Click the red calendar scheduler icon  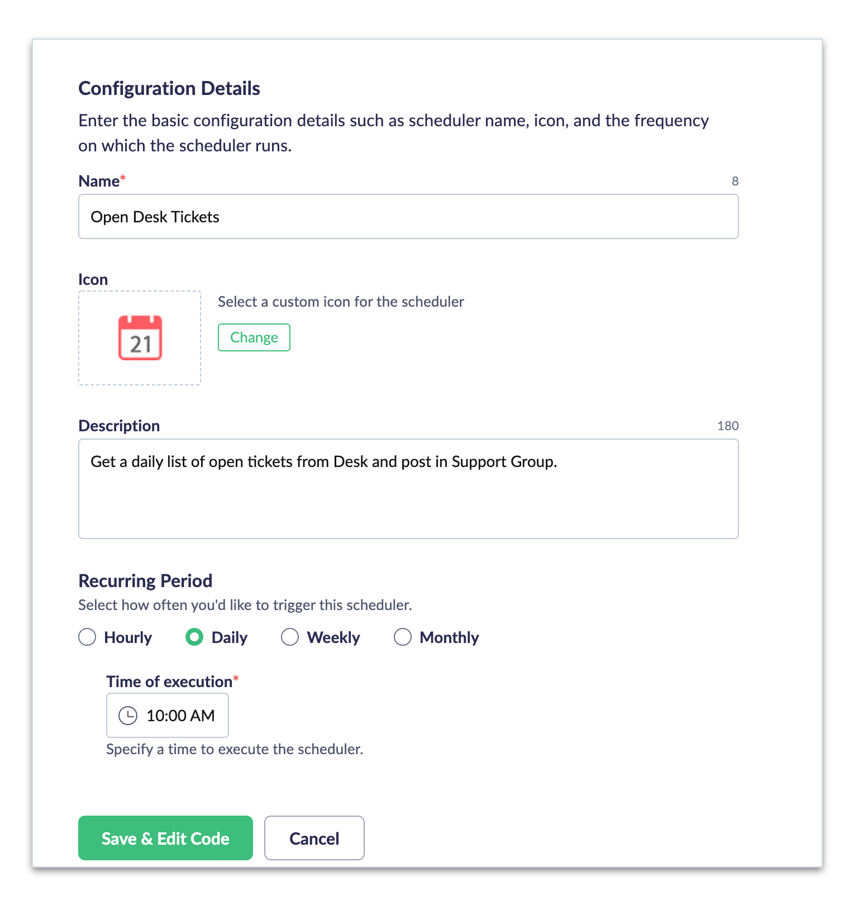coord(140,338)
